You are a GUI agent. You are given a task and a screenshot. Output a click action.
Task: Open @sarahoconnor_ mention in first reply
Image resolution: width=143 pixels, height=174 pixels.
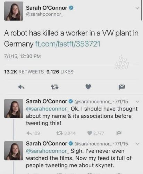pos(48,109)
